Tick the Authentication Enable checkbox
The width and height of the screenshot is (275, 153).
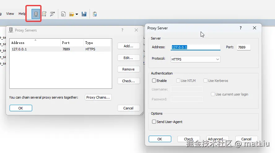(x=154, y=81)
